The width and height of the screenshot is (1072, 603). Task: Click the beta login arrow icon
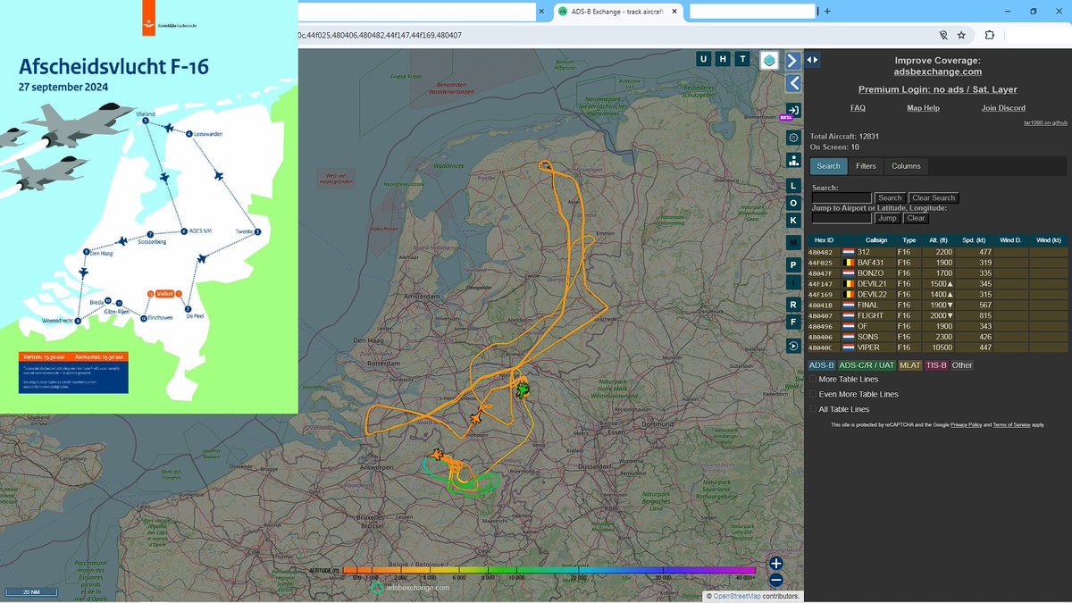793,110
